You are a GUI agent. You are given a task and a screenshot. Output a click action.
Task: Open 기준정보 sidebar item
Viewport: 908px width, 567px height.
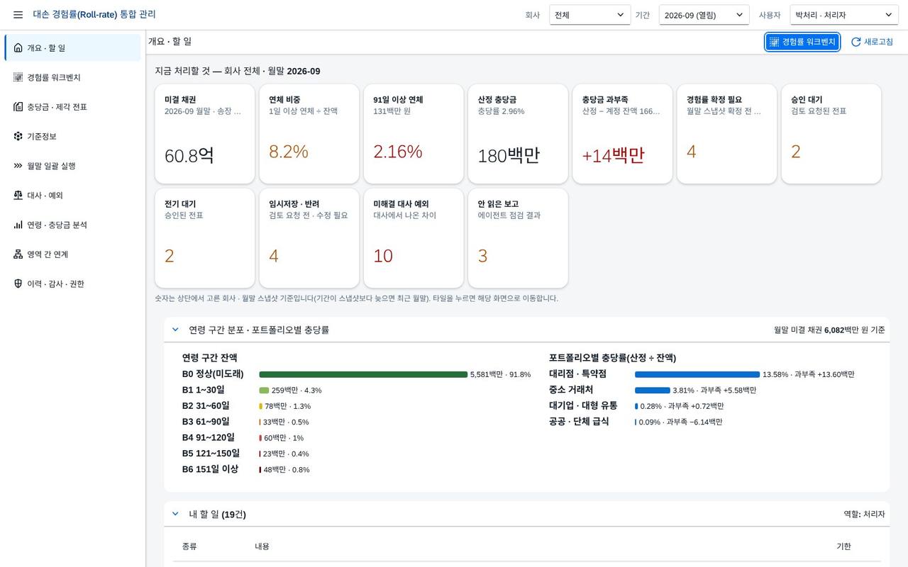pos(72,136)
